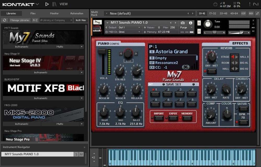Click the KSP script button
This screenshot has height=167, width=261.
pos(243,14)
